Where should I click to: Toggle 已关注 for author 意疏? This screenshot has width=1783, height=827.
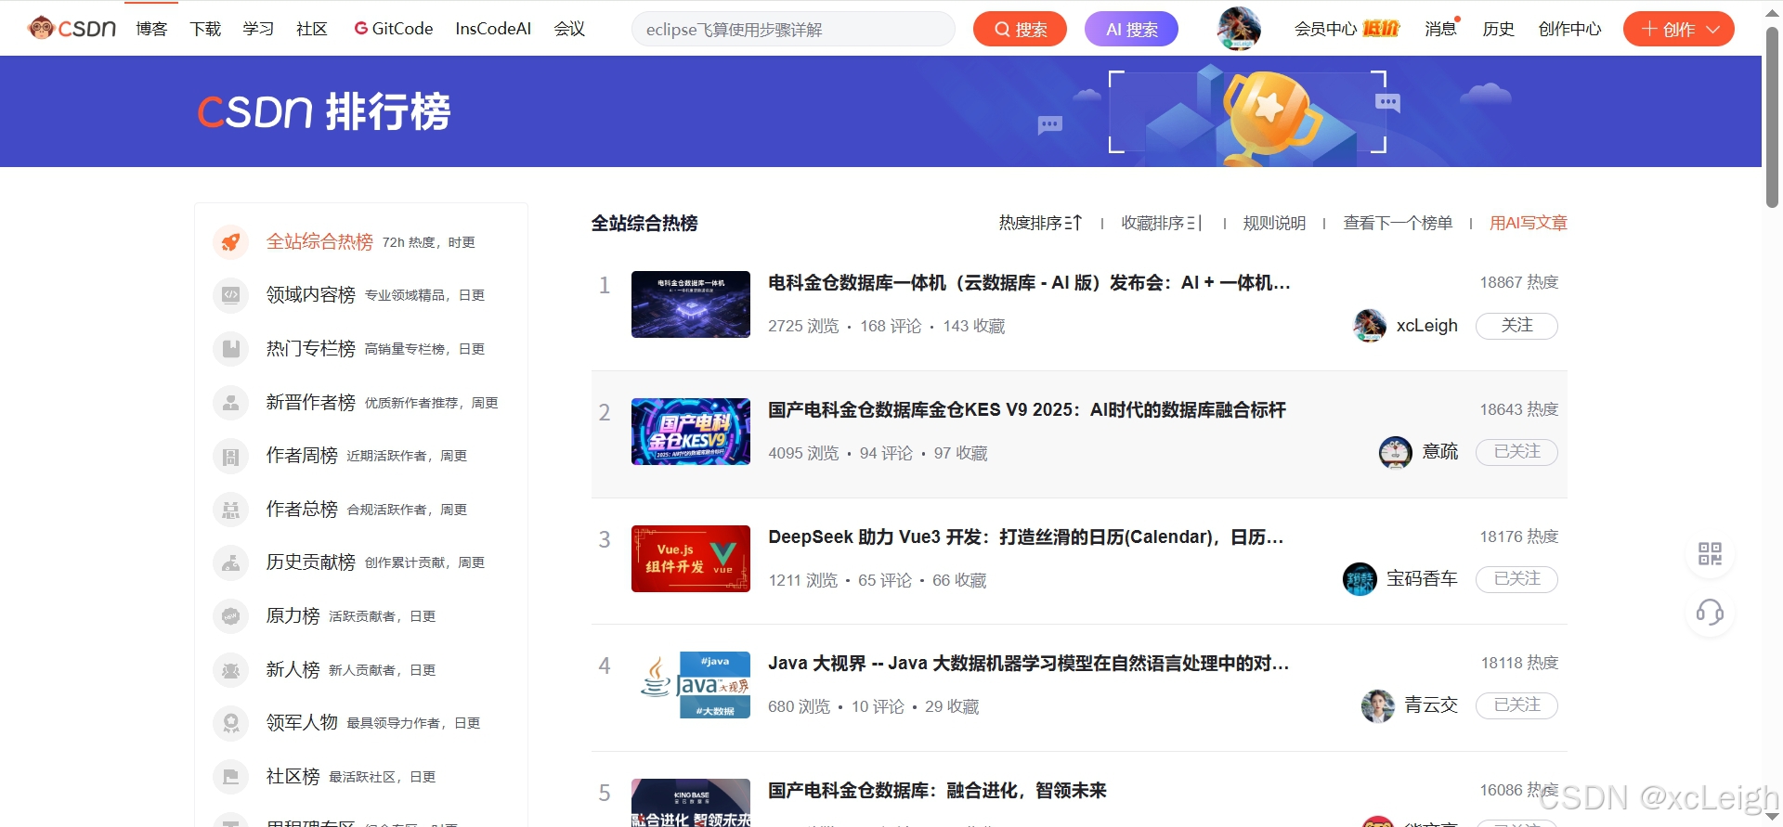tap(1516, 452)
